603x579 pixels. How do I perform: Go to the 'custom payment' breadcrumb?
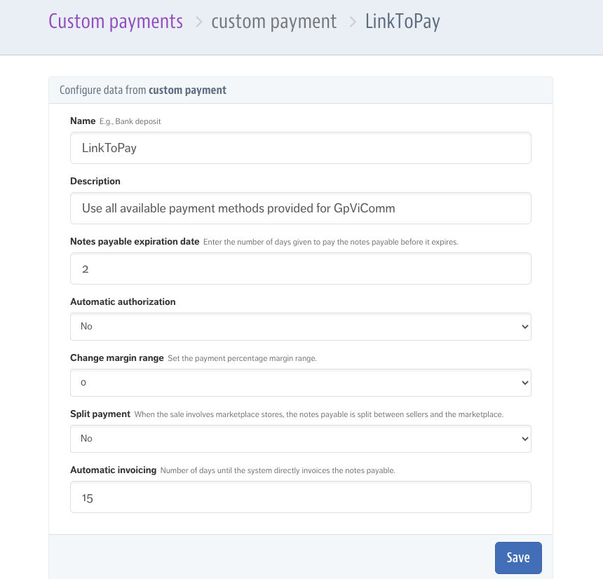[x=273, y=22]
